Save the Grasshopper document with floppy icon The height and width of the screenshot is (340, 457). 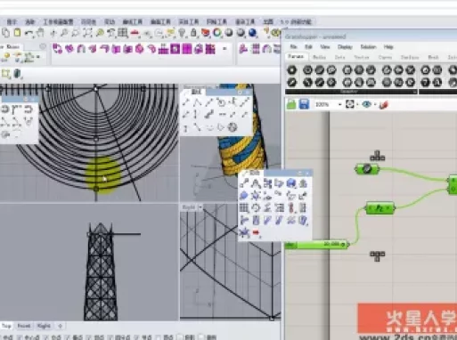(304, 104)
